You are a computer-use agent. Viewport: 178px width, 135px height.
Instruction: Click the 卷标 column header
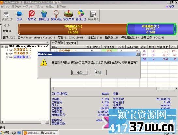pos(68,47)
